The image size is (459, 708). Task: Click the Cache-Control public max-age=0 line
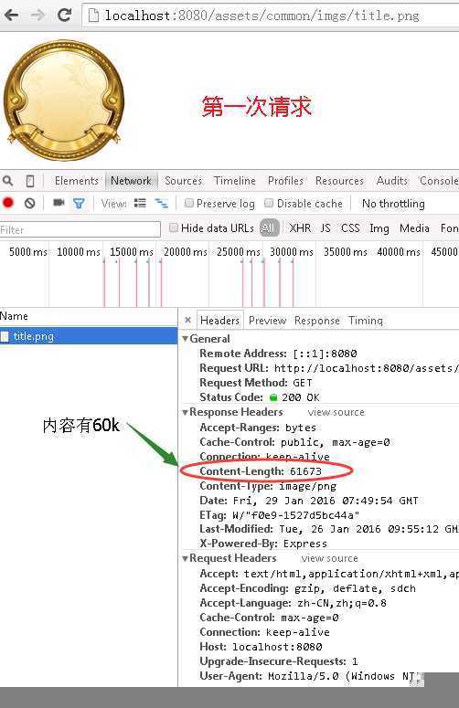pyautogui.click(x=294, y=442)
